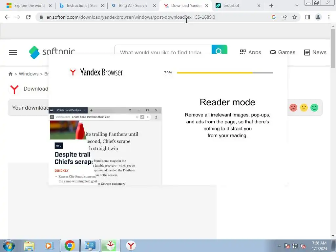Click the page vertical scrollbar

(333, 49)
